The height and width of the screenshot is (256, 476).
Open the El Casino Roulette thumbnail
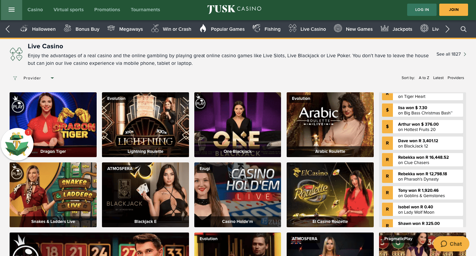click(x=330, y=195)
